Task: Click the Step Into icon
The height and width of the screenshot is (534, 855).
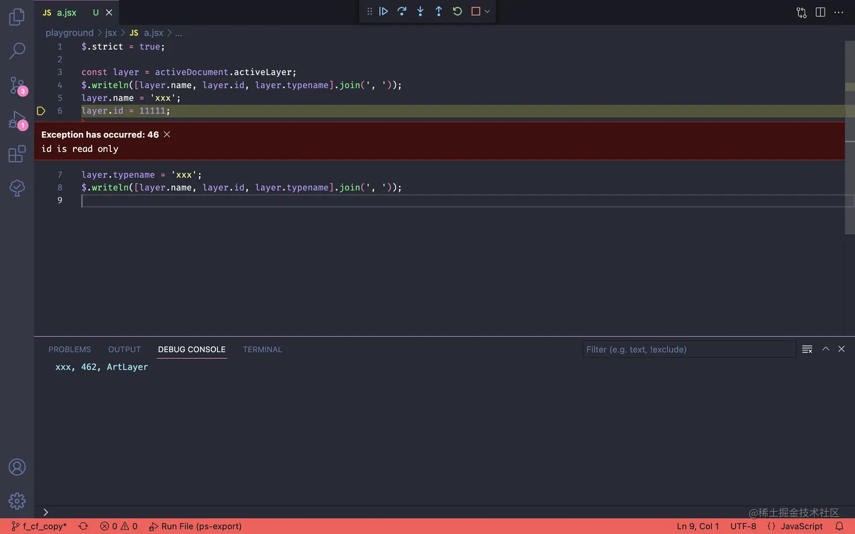Action: click(421, 11)
